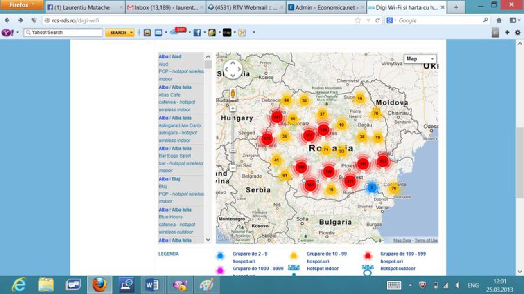This screenshot has height=294, width=524.
Task: Open the on-screen keyboard tray icon
Action: tap(394, 285)
